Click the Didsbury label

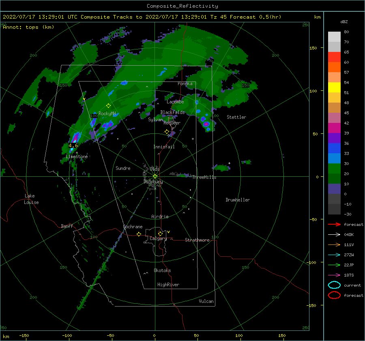(153, 182)
